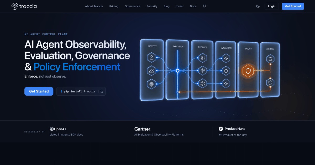Click the Identity user hexagon icon
The height and width of the screenshot is (165, 315).
(x=151, y=58)
